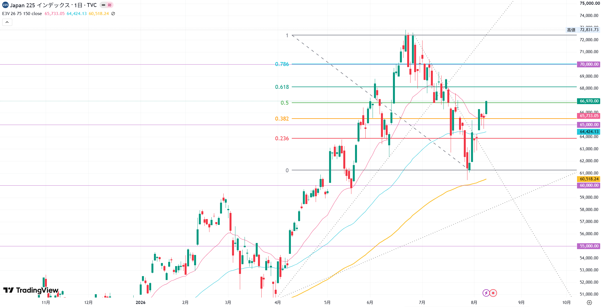Viewport: 601px width, 307px height.
Task: Collapse the indicator legend with chevron button
Action: 7,22
